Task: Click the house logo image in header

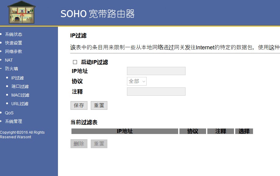Action: [x=21, y=12]
